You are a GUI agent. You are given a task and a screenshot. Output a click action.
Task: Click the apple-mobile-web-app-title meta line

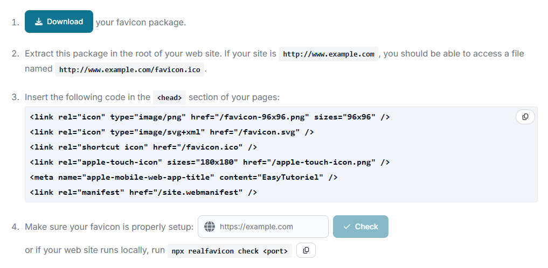(184, 177)
